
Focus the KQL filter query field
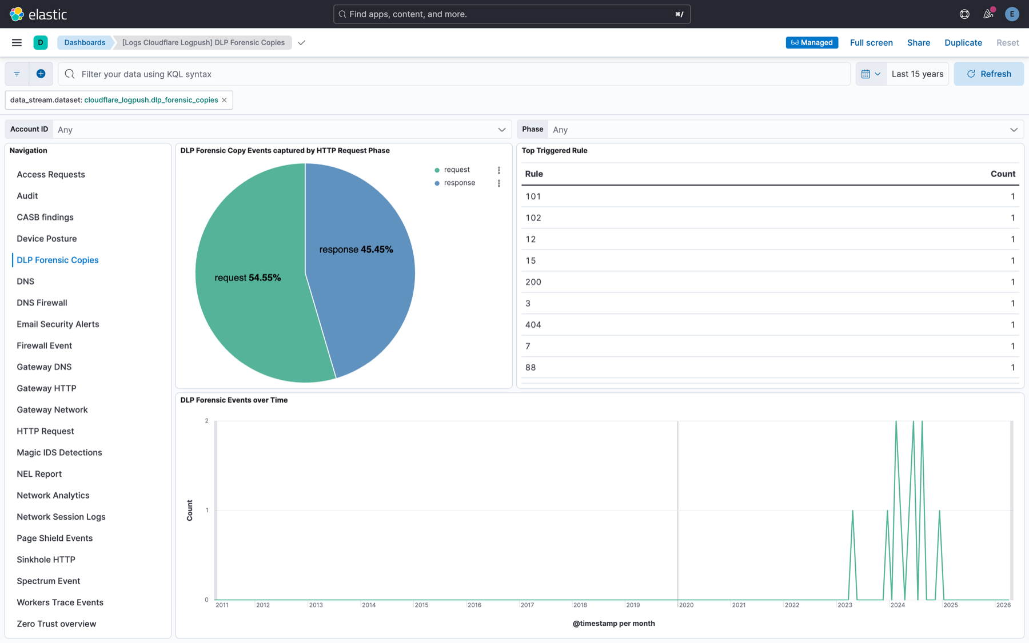[454, 74]
